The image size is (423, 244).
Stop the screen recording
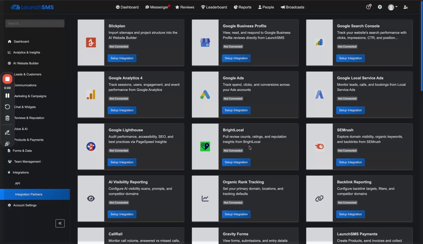click(x=7, y=79)
